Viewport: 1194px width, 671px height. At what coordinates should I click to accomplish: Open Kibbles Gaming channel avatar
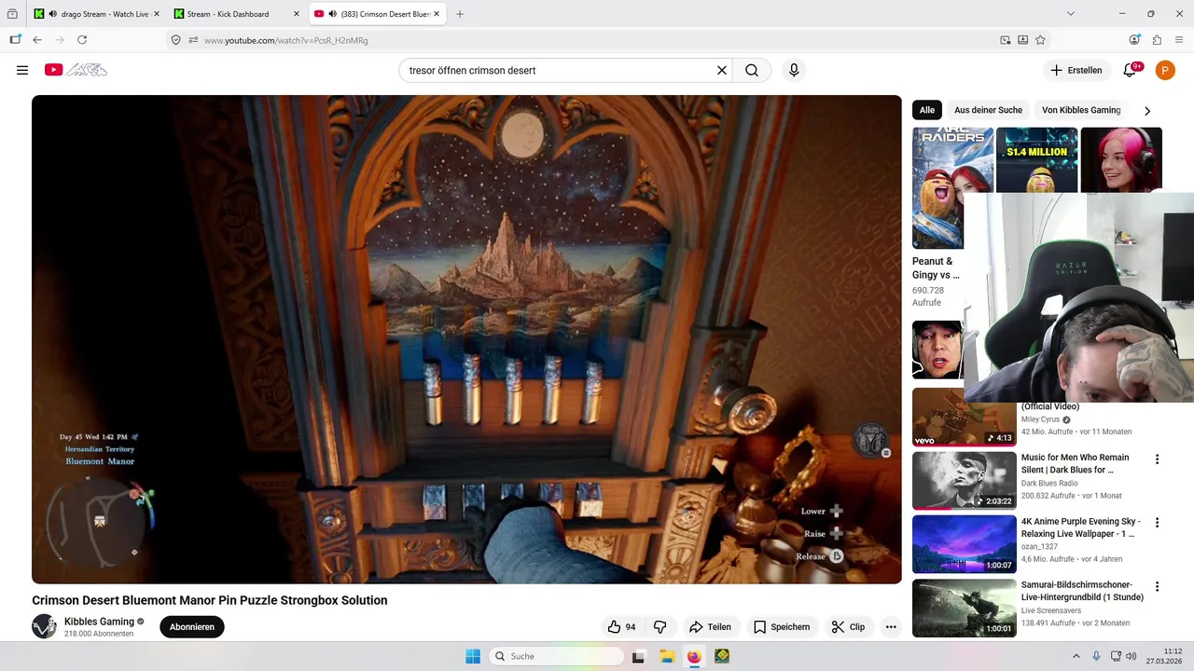click(x=44, y=626)
